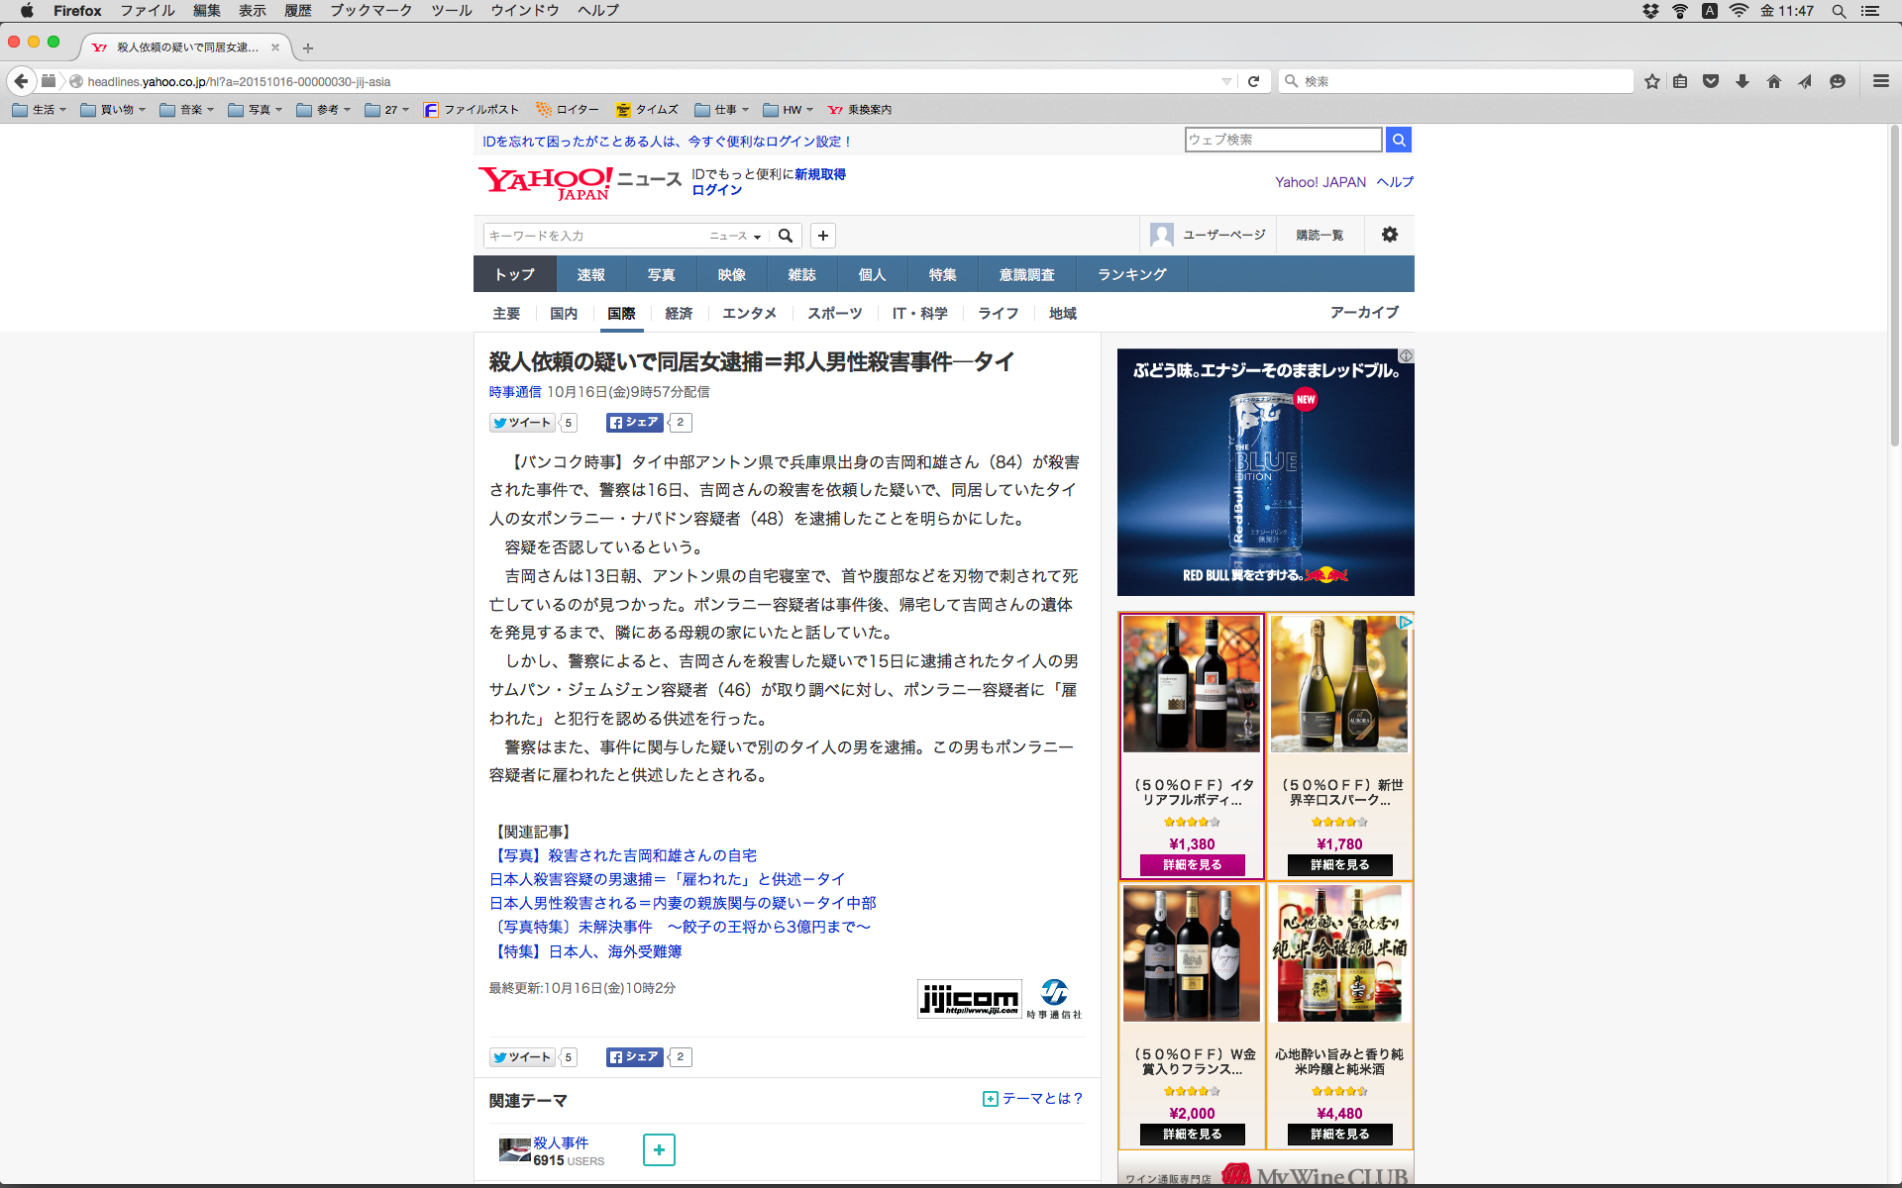
Task: Click the plus icon beside keyword search
Action: click(x=822, y=236)
